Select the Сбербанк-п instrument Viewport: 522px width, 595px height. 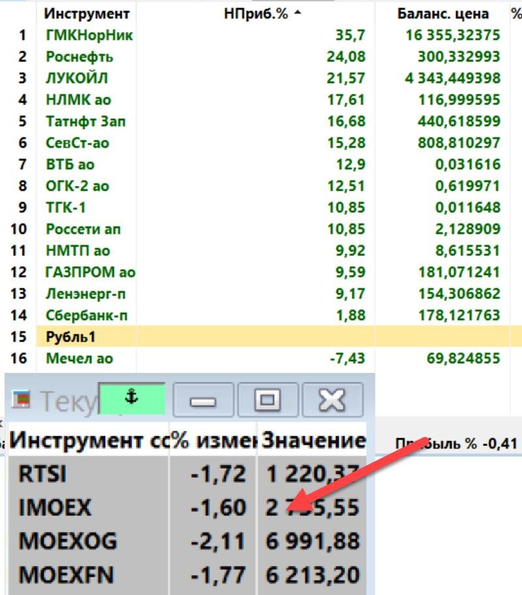86,315
